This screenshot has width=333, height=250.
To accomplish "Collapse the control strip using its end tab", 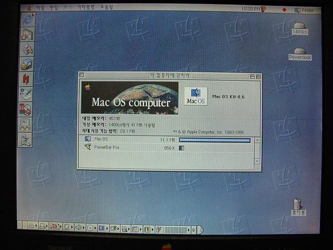I will [x=200, y=229].
